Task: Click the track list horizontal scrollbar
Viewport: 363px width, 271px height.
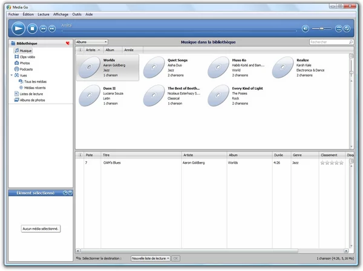Action: pos(189,250)
